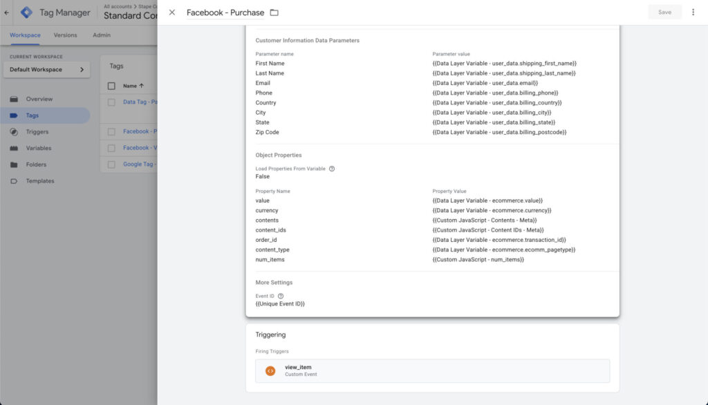Image resolution: width=708 pixels, height=405 pixels.
Task: Click the view_item custom event trigger icon
Action: pos(270,370)
